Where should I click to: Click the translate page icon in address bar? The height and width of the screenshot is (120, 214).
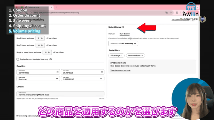(166, 13)
